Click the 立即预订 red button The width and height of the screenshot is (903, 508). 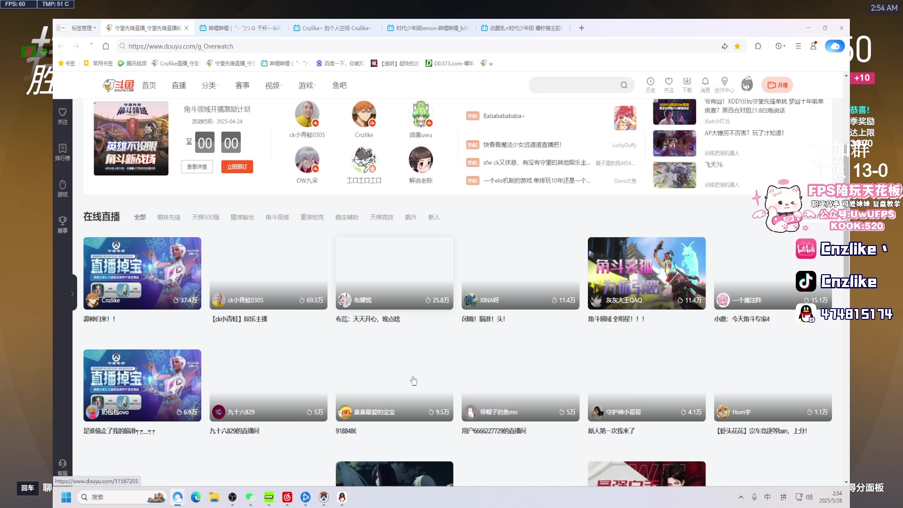pos(237,167)
